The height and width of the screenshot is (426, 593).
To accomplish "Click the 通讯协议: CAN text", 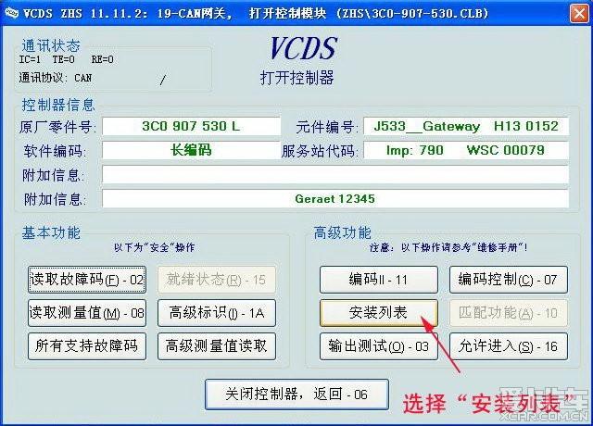I will coord(56,78).
